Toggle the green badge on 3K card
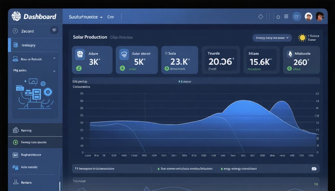Image resolution: width=335 pixels, height=191 pixels. click(79, 68)
